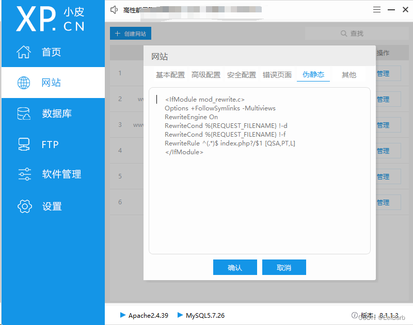Select the 数据库 database icon in sidebar
Viewport: 413px width, 325px height.
(x=24, y=113)
